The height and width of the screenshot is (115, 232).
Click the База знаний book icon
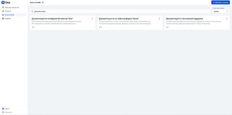coord(3,15)
